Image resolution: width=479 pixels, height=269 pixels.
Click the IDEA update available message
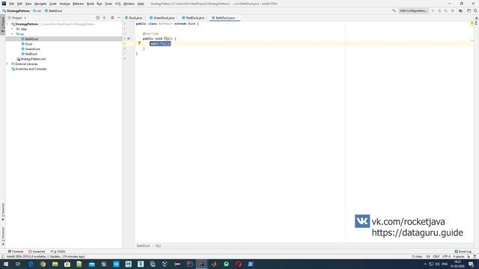coord(46,256)
